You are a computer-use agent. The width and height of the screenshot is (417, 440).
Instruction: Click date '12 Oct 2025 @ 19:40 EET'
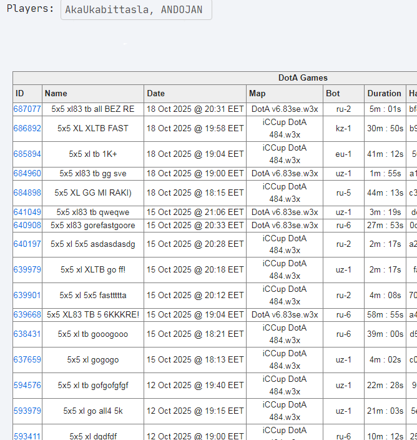(x=195, y=385)
